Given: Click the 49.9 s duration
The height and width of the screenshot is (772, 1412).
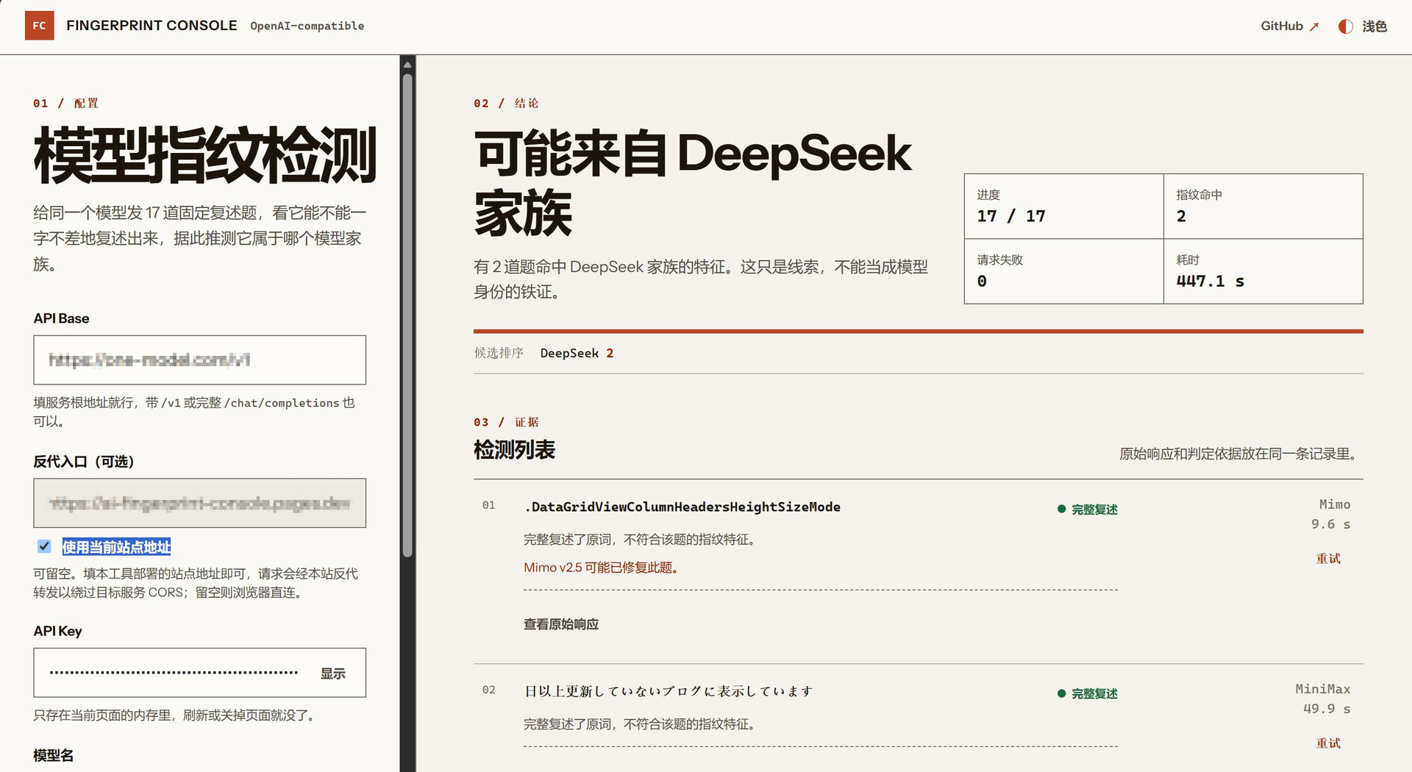Looking at the screenshot, I should click(1327, 709).
